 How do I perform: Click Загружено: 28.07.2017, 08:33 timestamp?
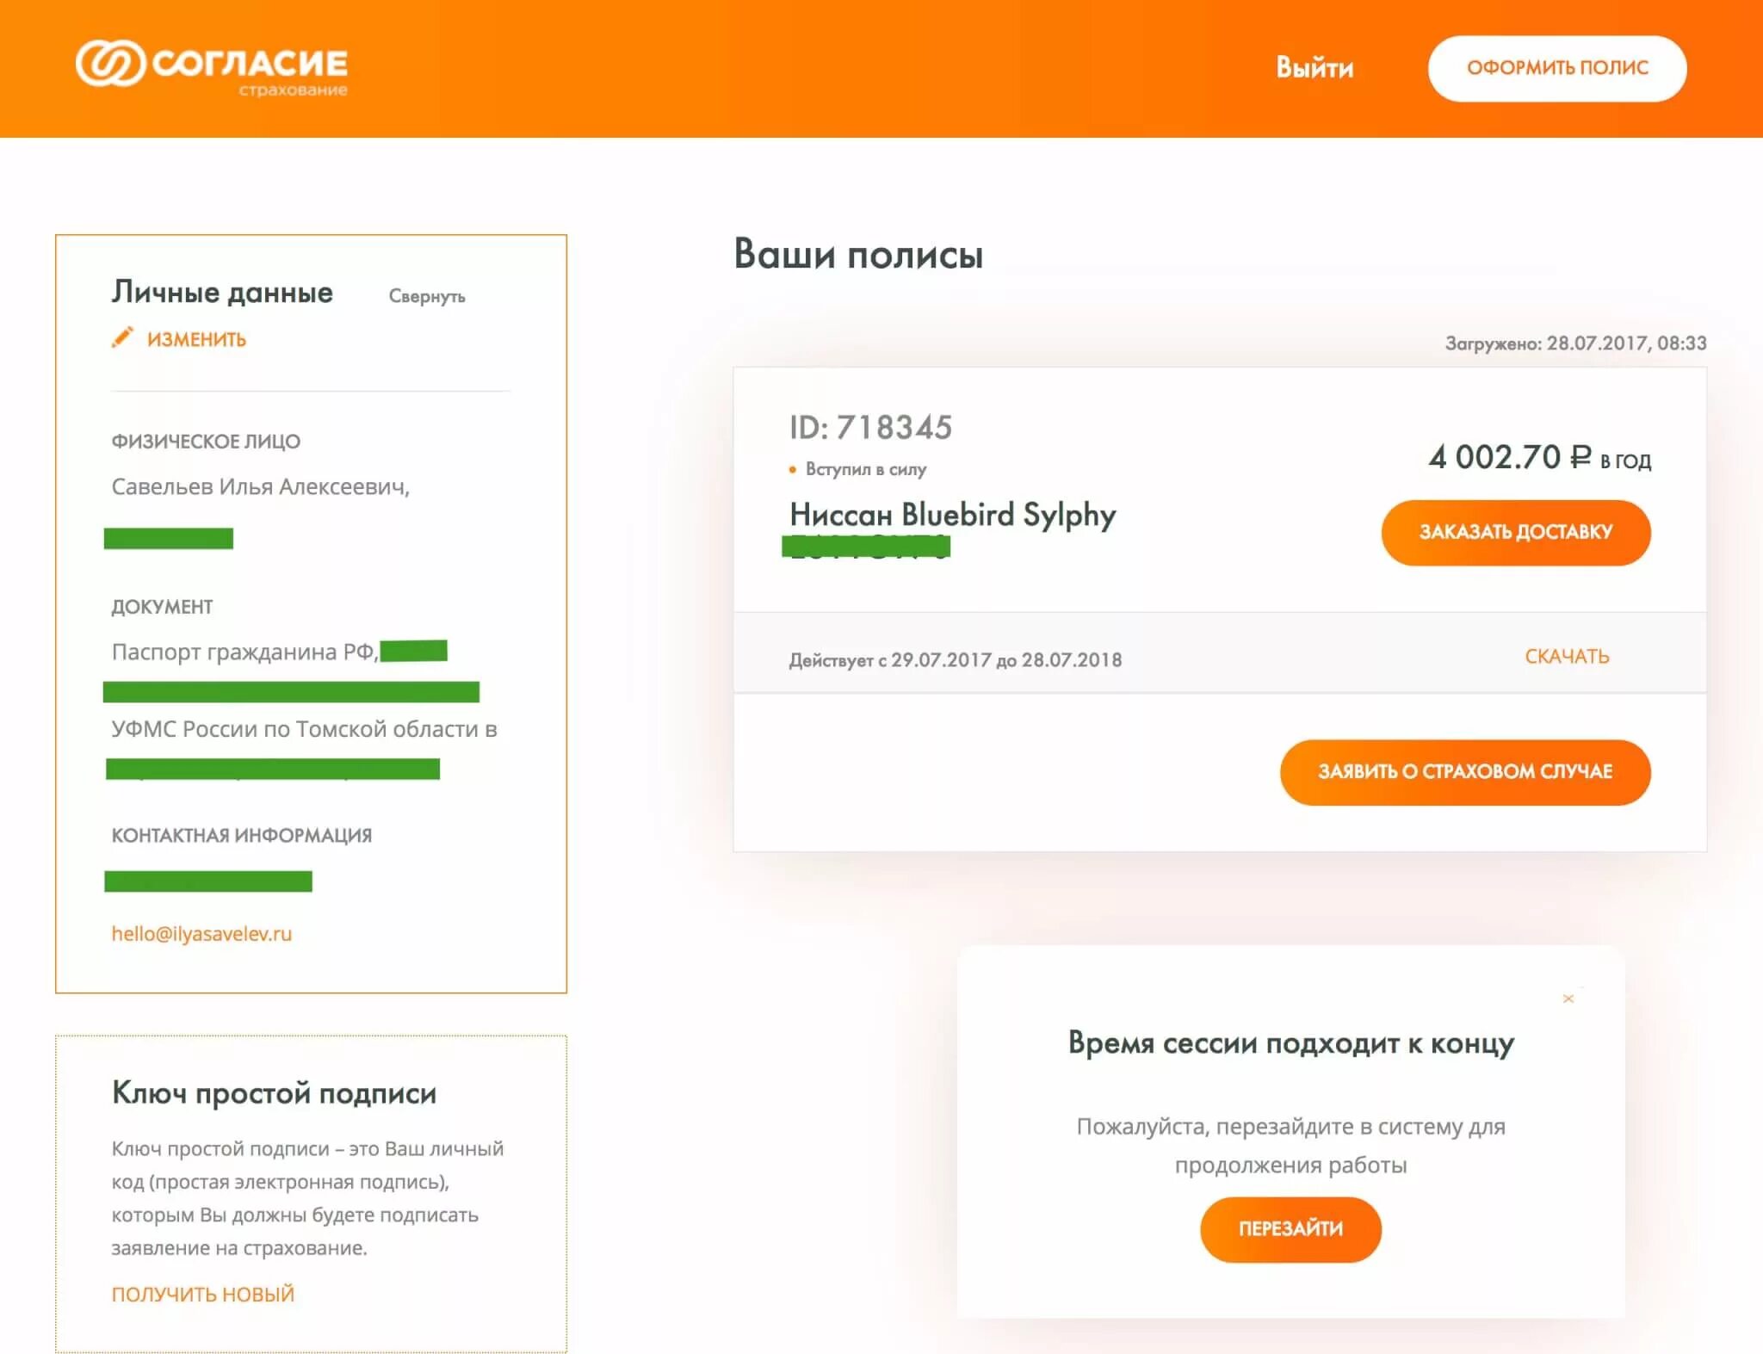[x=1575, y=343]
